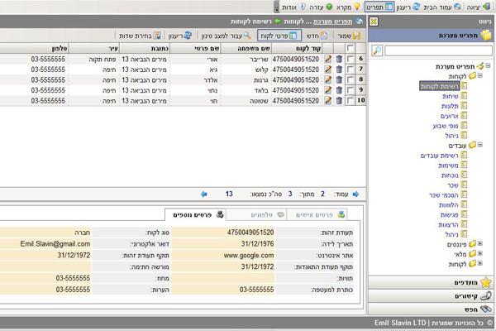Check the checkbox for row 7
The width and height of the screenshot is (496, 331).
(x=351, y=70)
